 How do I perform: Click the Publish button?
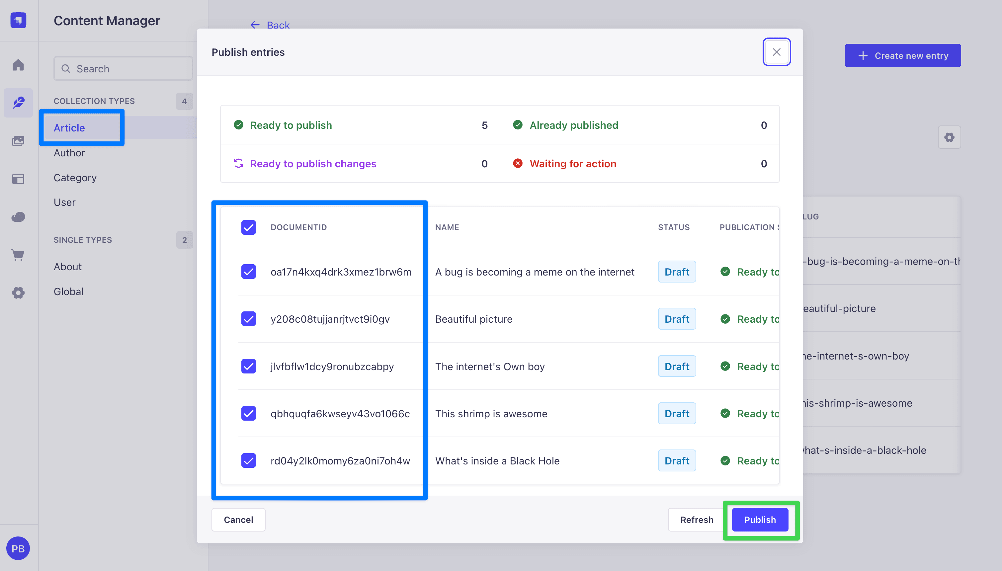[760, 520]
